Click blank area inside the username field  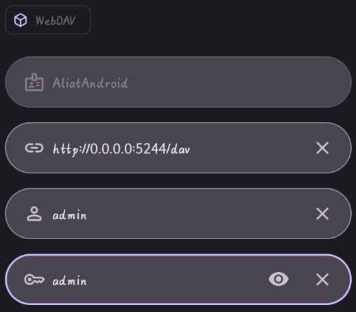(x=197, y=214)
